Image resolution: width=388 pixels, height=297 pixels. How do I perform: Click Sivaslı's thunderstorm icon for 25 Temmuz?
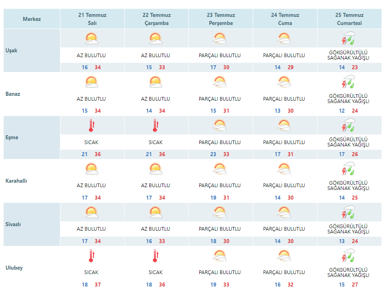point(349,212)
